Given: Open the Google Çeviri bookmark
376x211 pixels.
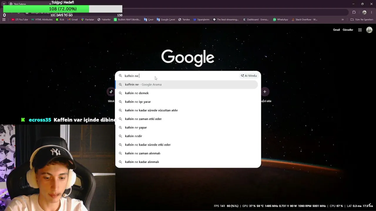Looking at the screenshot, I should point(166,20).
